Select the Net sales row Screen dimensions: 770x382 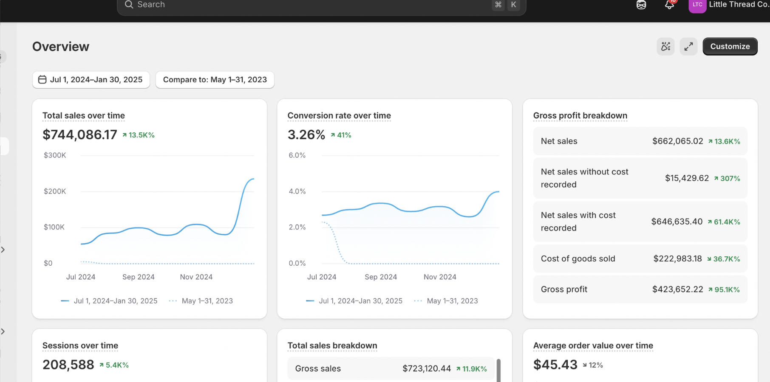pyautogui.click(x=640, y=141)
